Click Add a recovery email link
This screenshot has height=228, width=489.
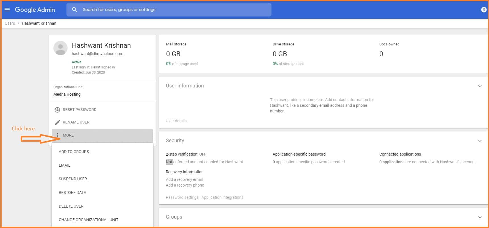click(184, 179)
